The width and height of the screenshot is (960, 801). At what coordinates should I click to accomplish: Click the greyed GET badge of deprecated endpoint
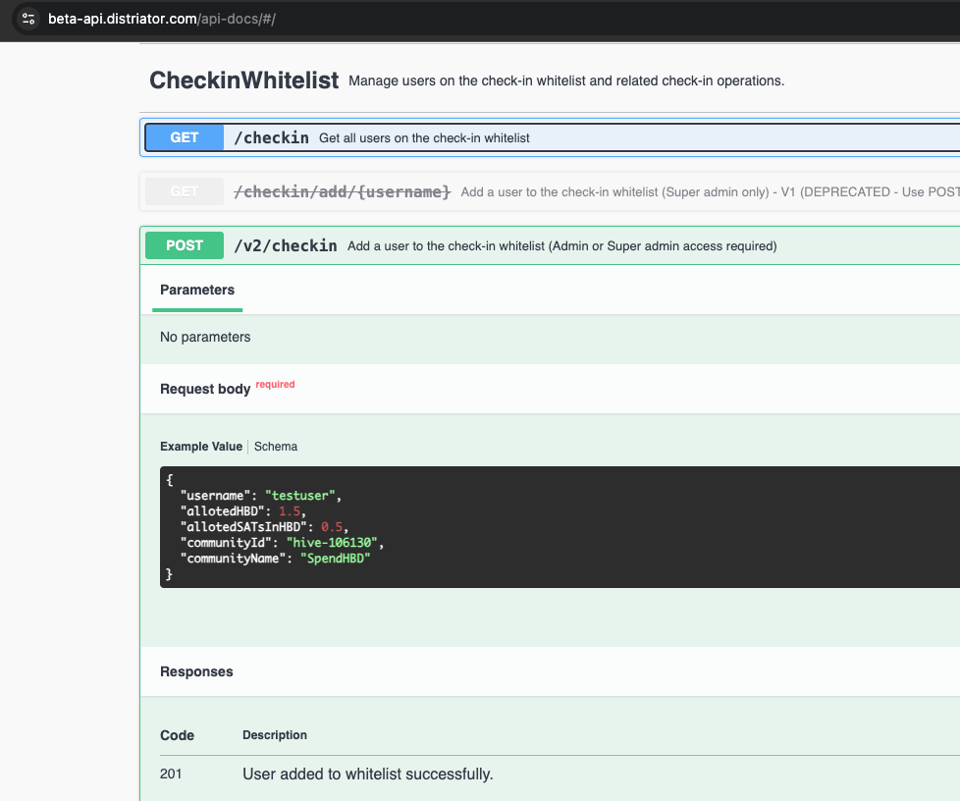[185, 191]
